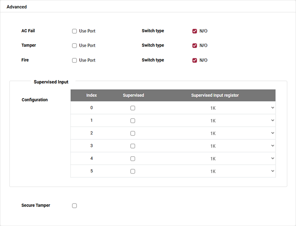The height and width of the screenshot is (226, 296).
Task: Enable Use Port for AC Fail
Action: coord(74,31)
